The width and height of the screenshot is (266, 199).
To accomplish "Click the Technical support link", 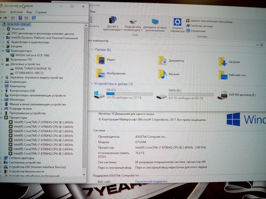I will point(151,181).
